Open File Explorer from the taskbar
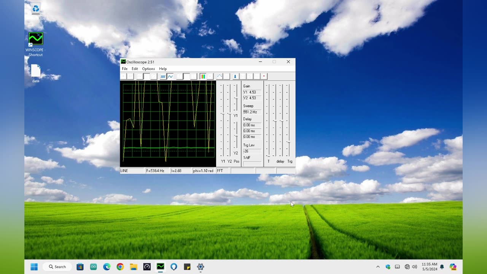 click(134, 267)
